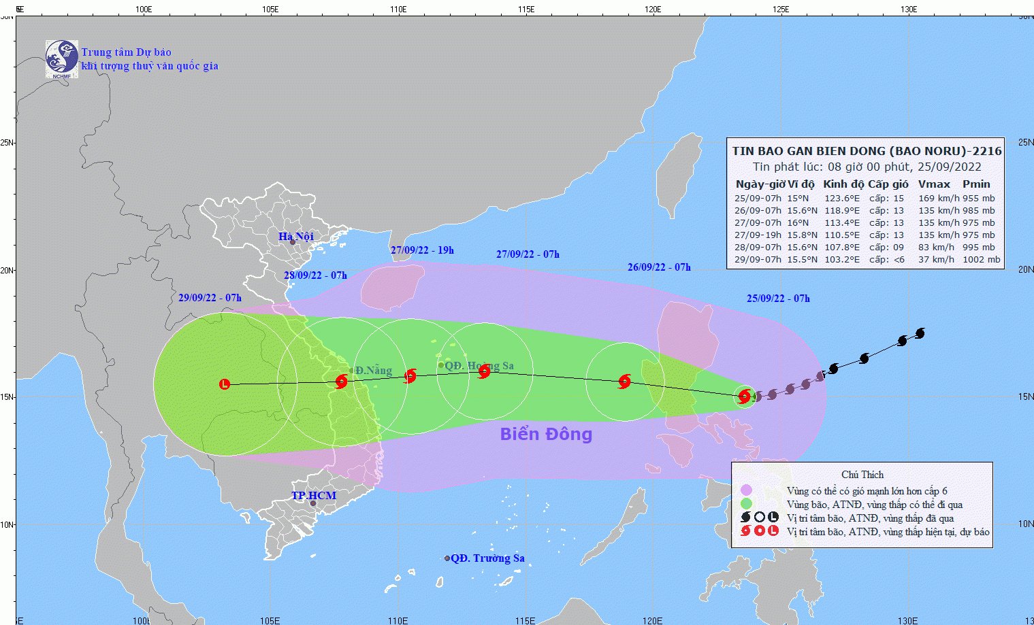The height and width of the screenshot is (625, 1034).
Task: Click the red L low-pressure marker
Action: point(225,384)
